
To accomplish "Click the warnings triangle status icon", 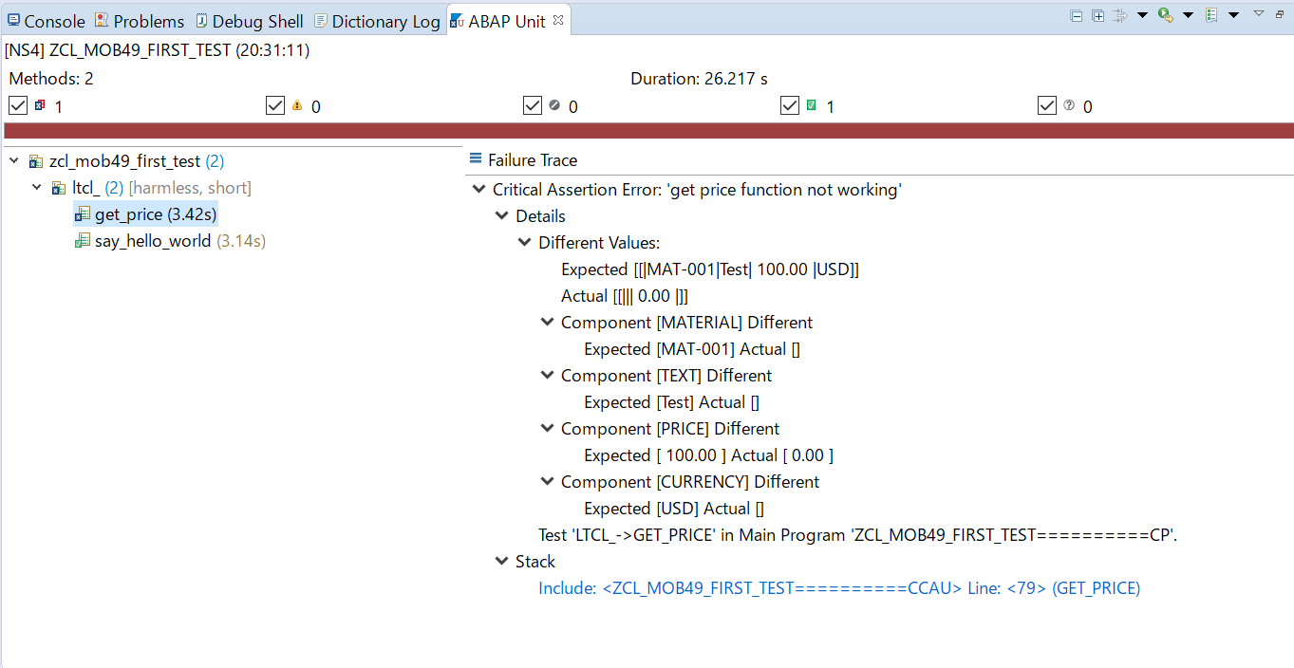I will (297, 105).
